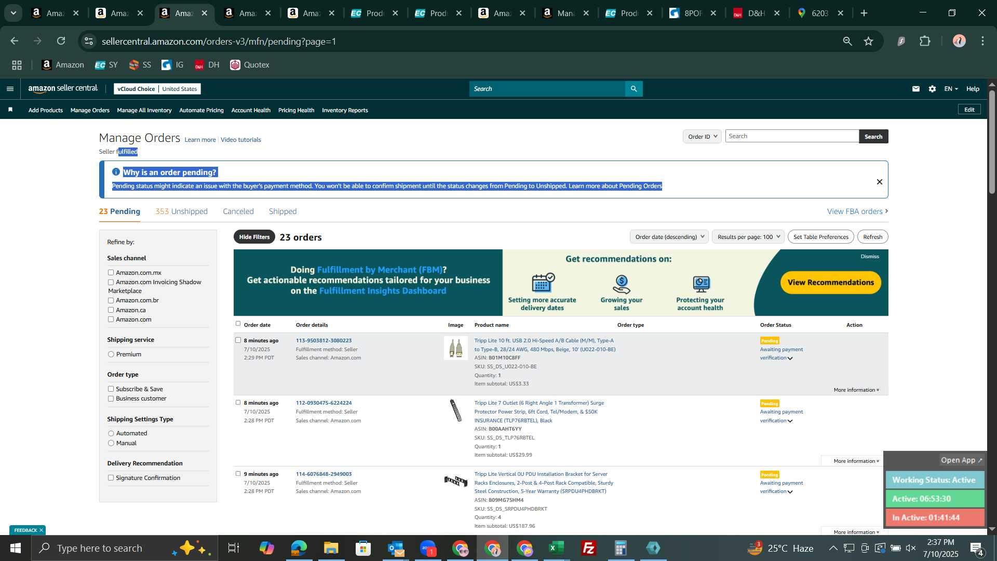The height and width of the screenshot is (561, 997).
Task: Select Manual shipping settings type
Action: (x=111, y=443)
